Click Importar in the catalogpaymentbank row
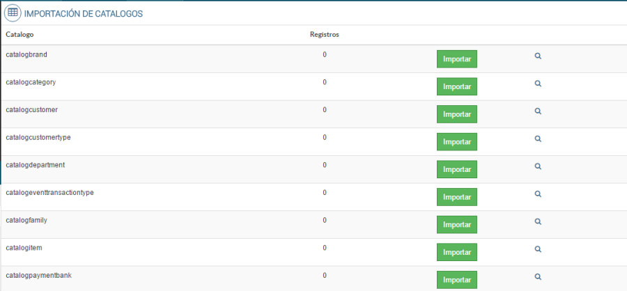 pos(456,280)
